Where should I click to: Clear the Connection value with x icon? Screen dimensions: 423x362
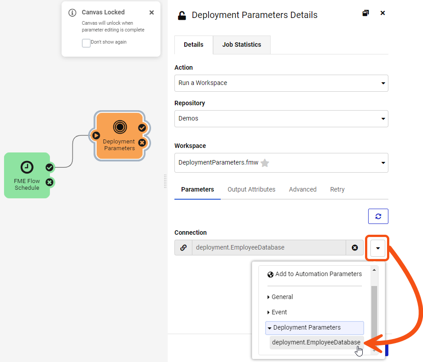(355, 247)
